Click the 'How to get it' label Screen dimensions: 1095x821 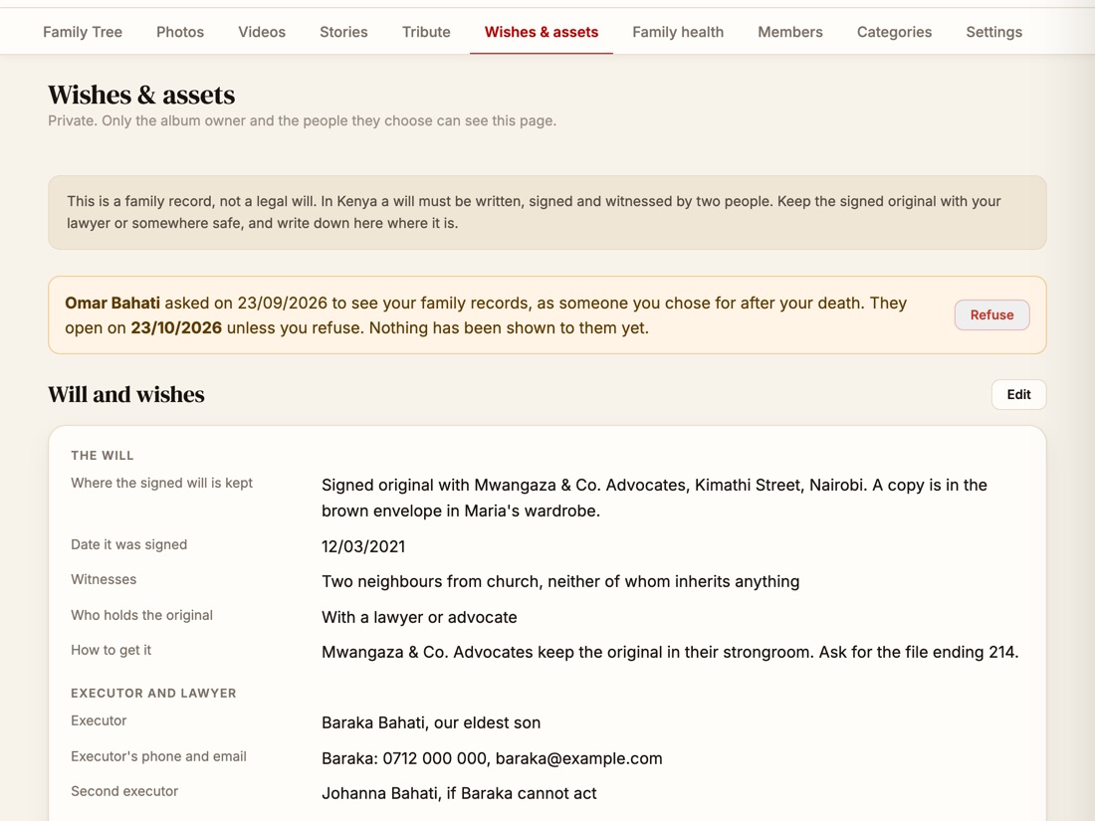[111, 650]
